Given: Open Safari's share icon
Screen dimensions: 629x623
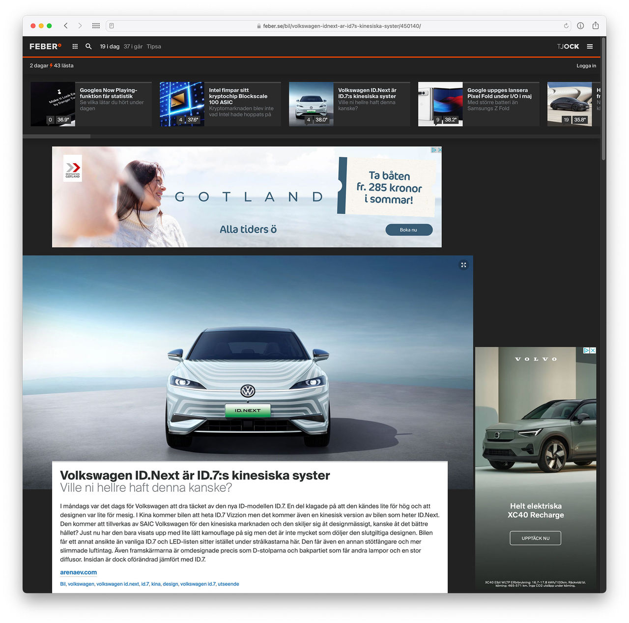Looking at the screenshot, I should pos(596,26).
